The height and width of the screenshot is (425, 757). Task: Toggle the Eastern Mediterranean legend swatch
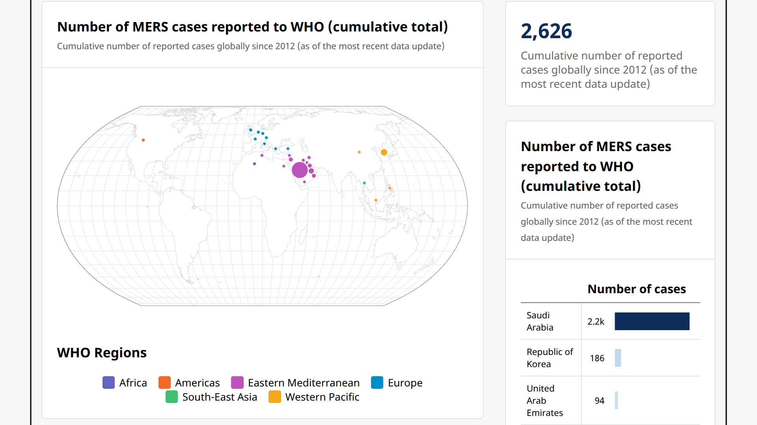(x=237, y=382)
